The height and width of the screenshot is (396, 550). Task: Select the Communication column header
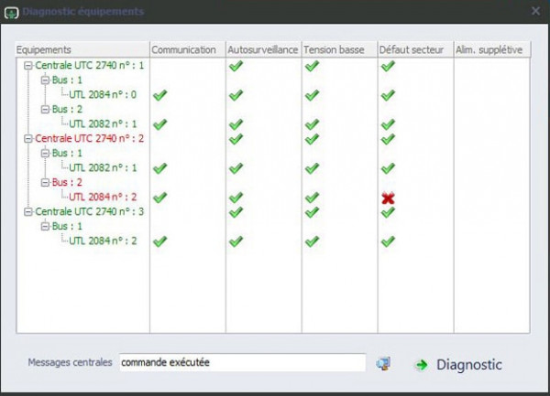pyautogui.click(x=186, y=49)
